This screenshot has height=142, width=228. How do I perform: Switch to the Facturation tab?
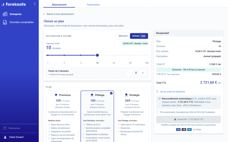point(93,5)
